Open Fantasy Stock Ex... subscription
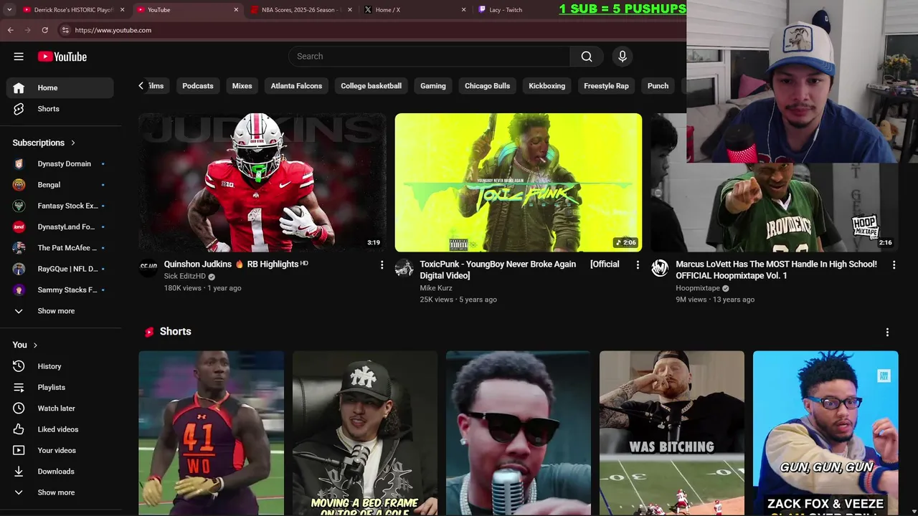The image size is (918, 516). point(60,206)
